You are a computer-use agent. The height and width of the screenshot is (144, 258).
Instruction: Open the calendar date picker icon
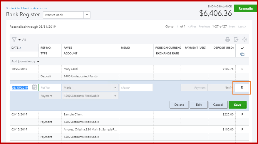tap(34, 87)
